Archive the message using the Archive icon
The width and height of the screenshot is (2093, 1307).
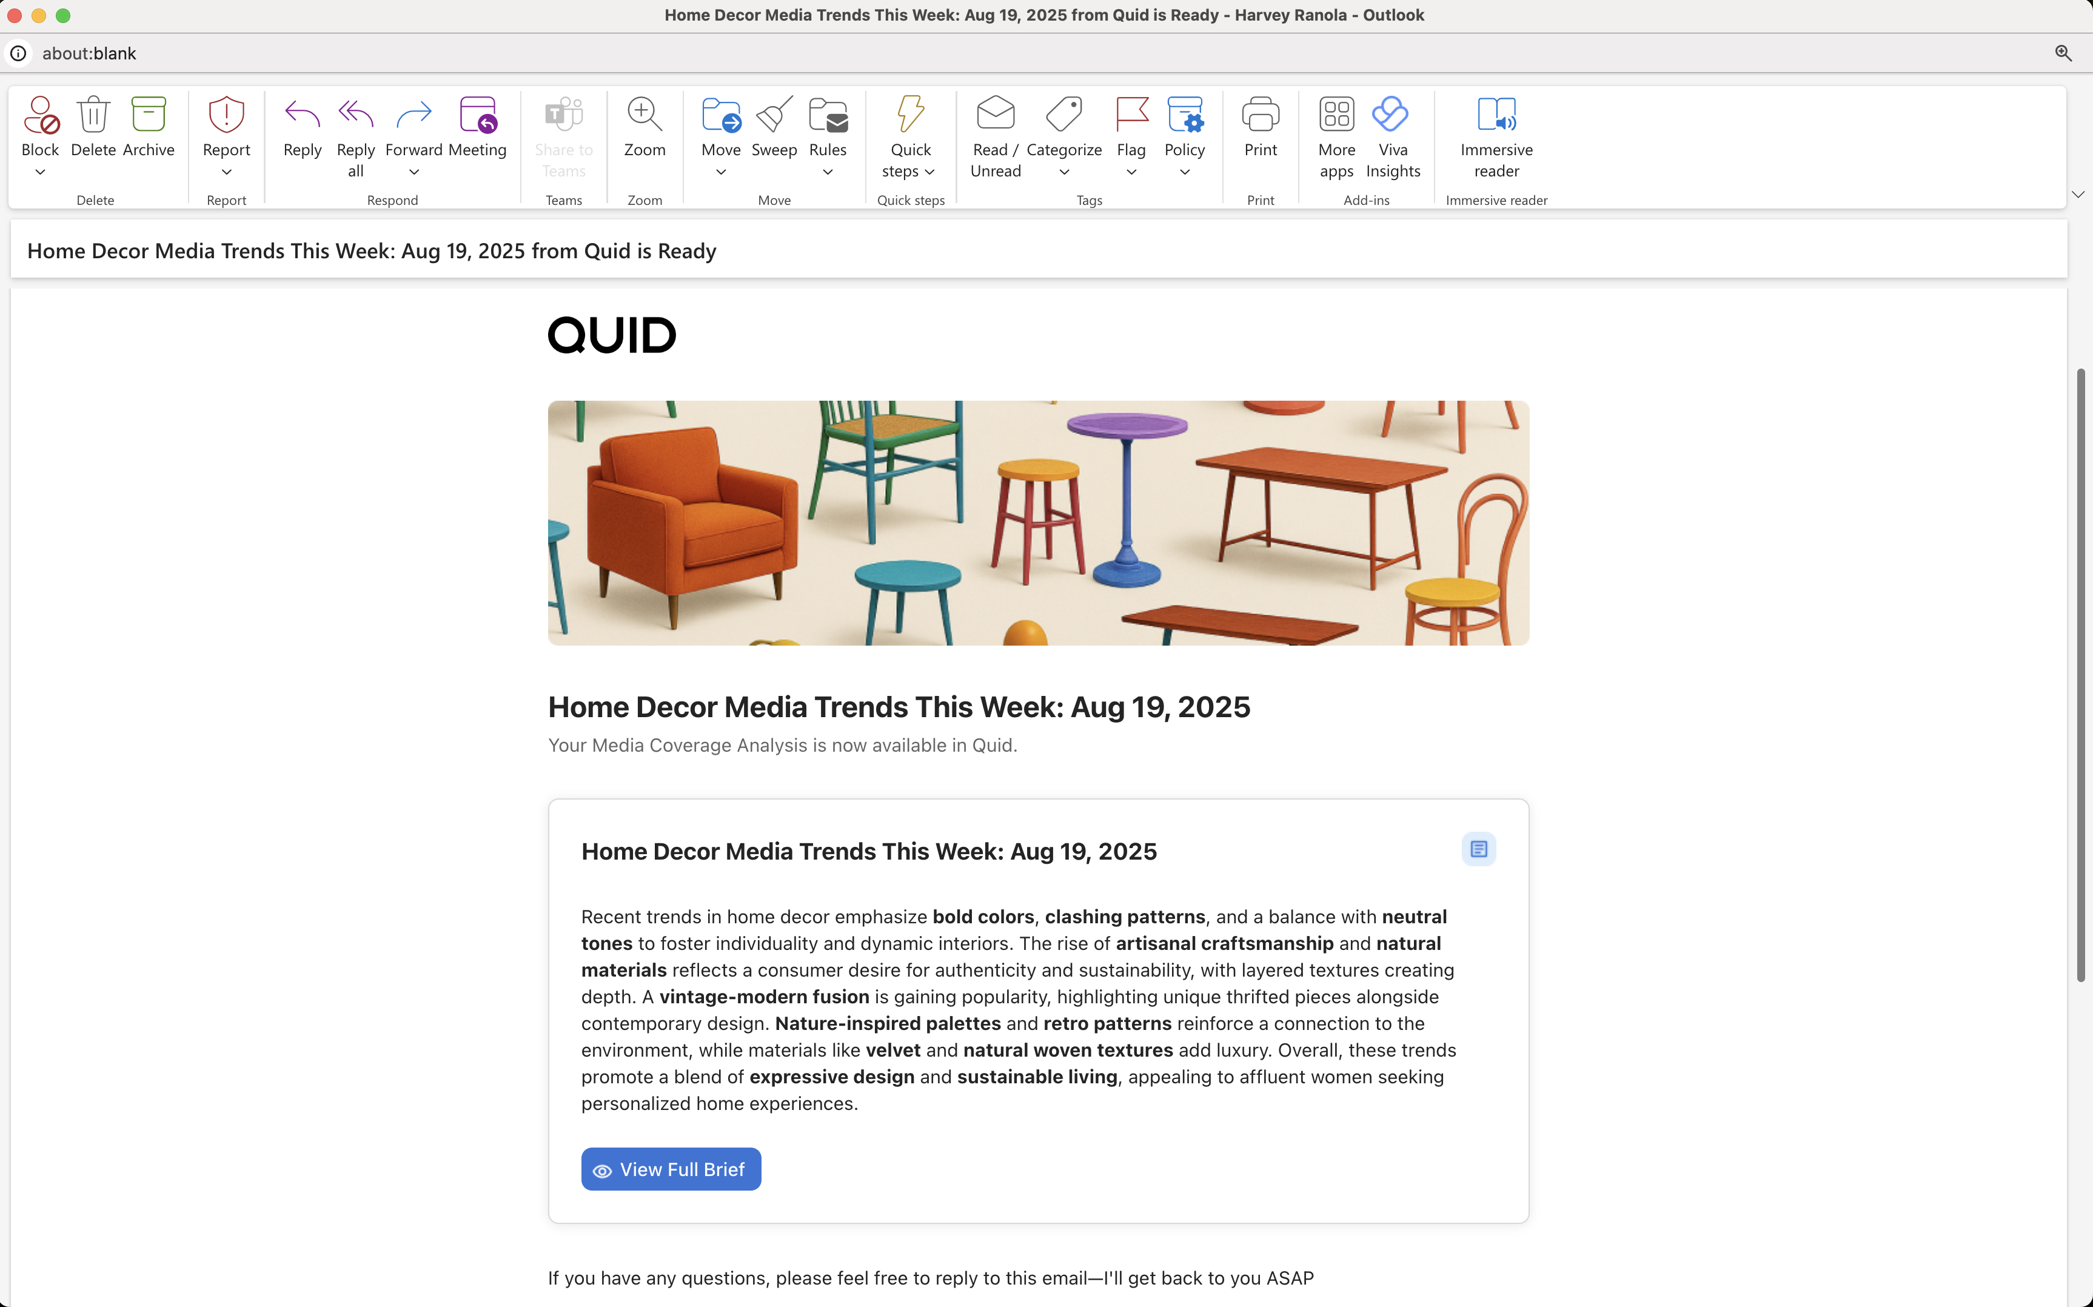click(x=148, y=116)
